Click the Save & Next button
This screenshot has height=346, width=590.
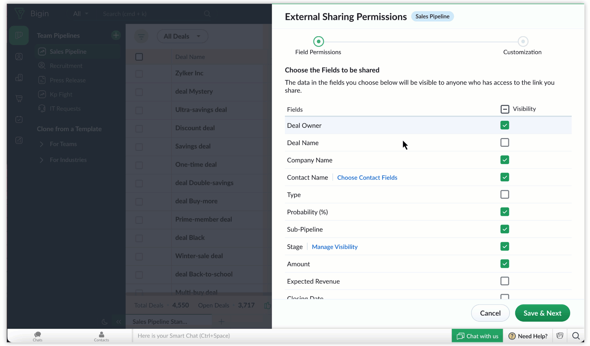[542, 313]
